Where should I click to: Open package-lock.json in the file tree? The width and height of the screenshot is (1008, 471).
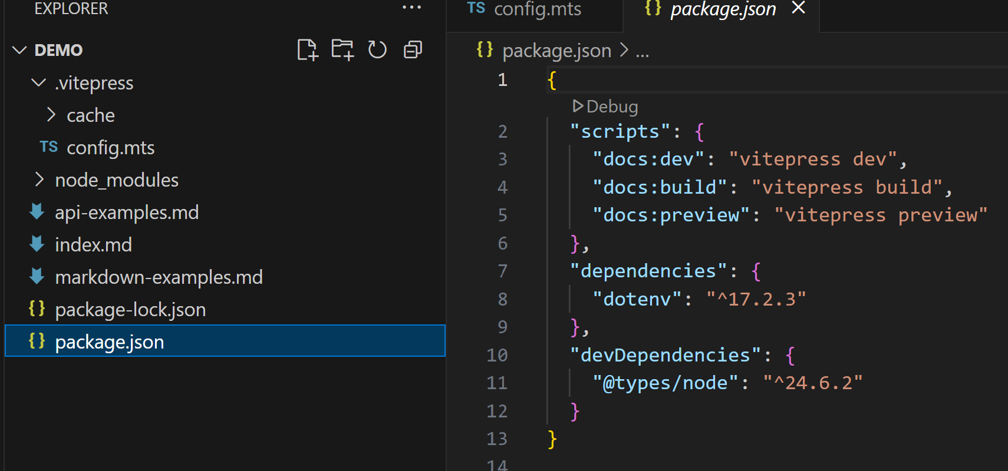130,310
